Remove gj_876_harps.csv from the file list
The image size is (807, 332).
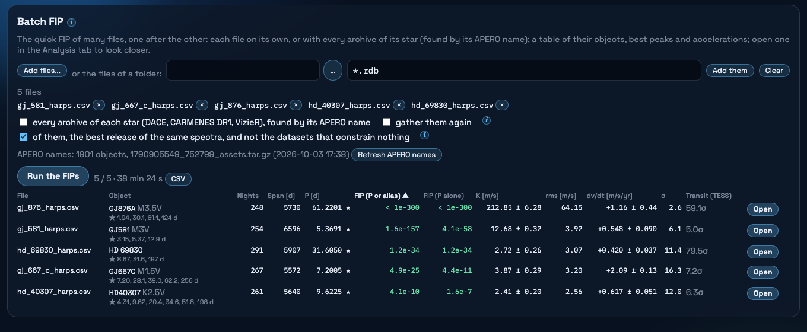(296, 105)
